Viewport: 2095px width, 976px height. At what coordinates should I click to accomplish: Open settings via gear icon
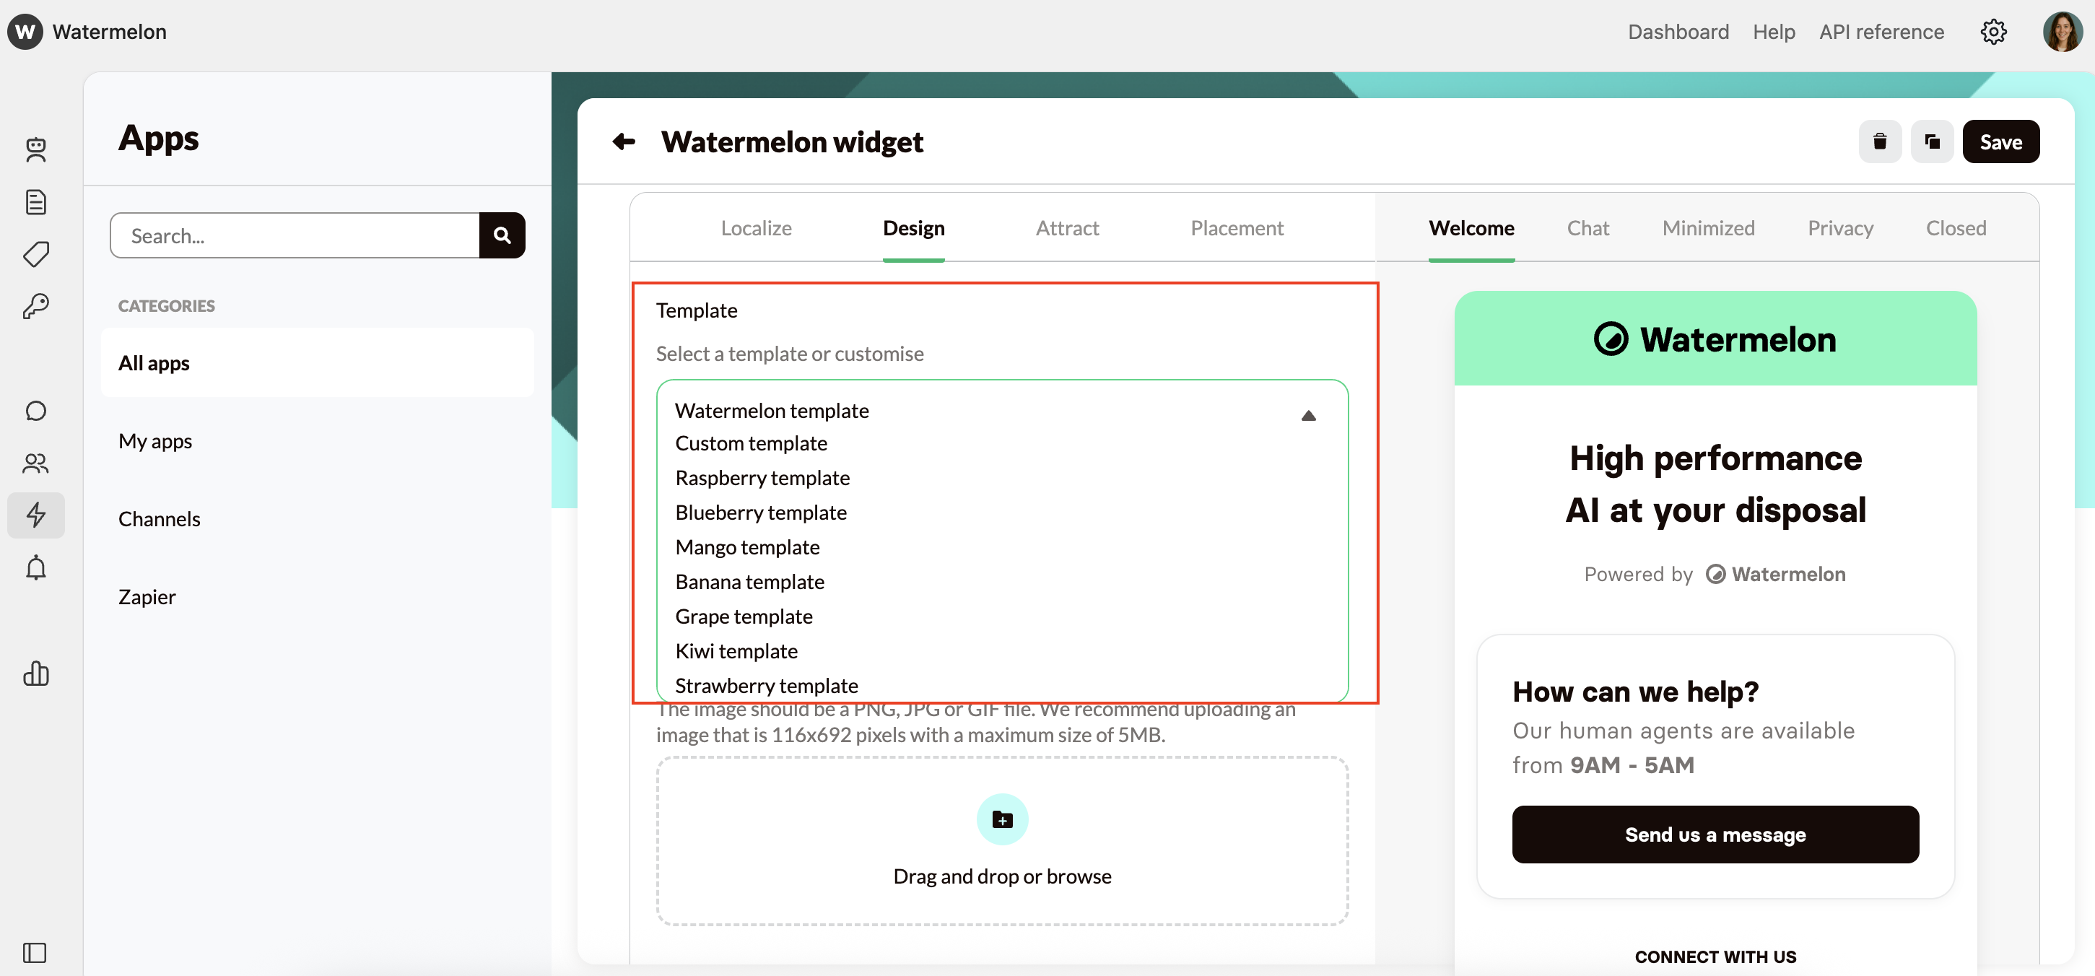(1993, 32)
